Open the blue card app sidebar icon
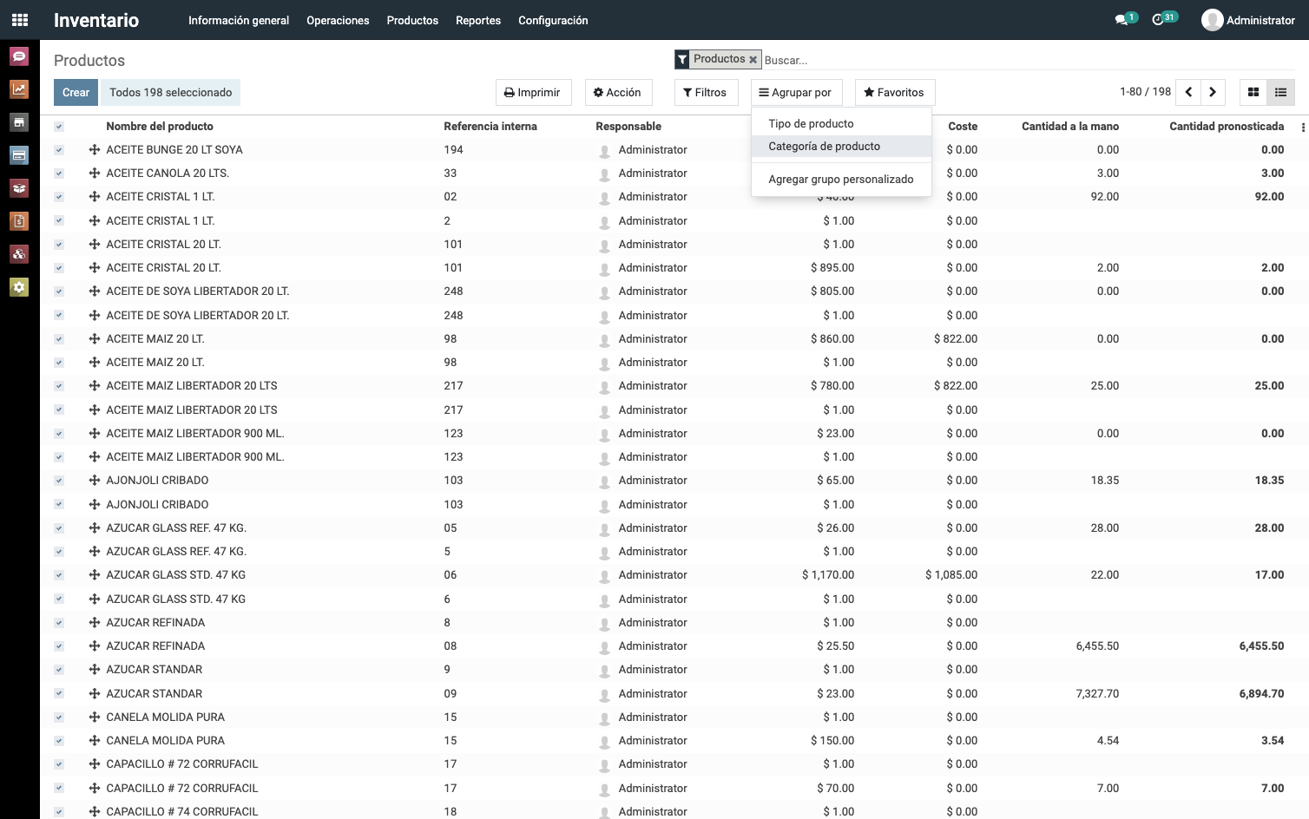 point(19,155)
